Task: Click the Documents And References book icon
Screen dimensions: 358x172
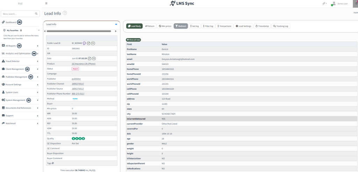Action: click(x=3, y=108)
